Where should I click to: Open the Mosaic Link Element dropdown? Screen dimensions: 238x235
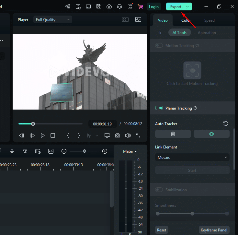pyautogui.click(x=192, y=158)
